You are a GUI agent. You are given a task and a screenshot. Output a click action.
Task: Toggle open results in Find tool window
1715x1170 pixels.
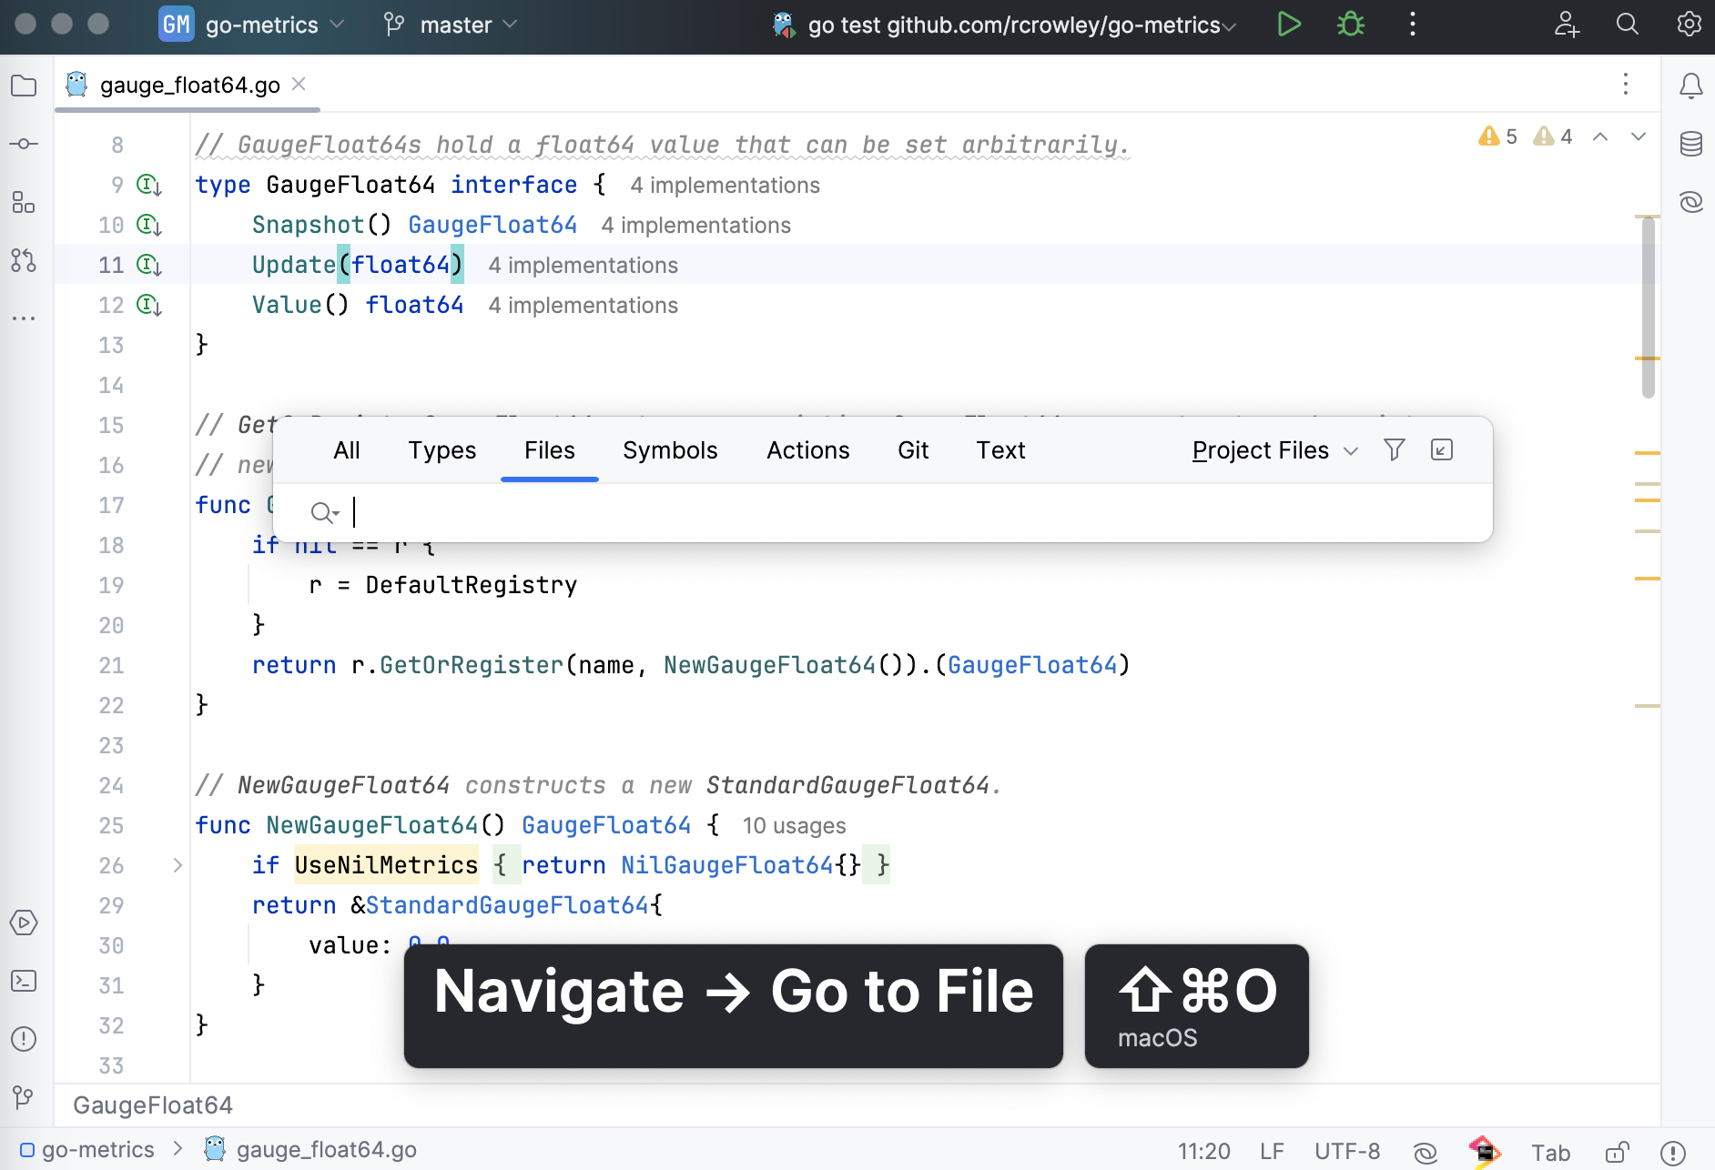tap(1442, 449)
